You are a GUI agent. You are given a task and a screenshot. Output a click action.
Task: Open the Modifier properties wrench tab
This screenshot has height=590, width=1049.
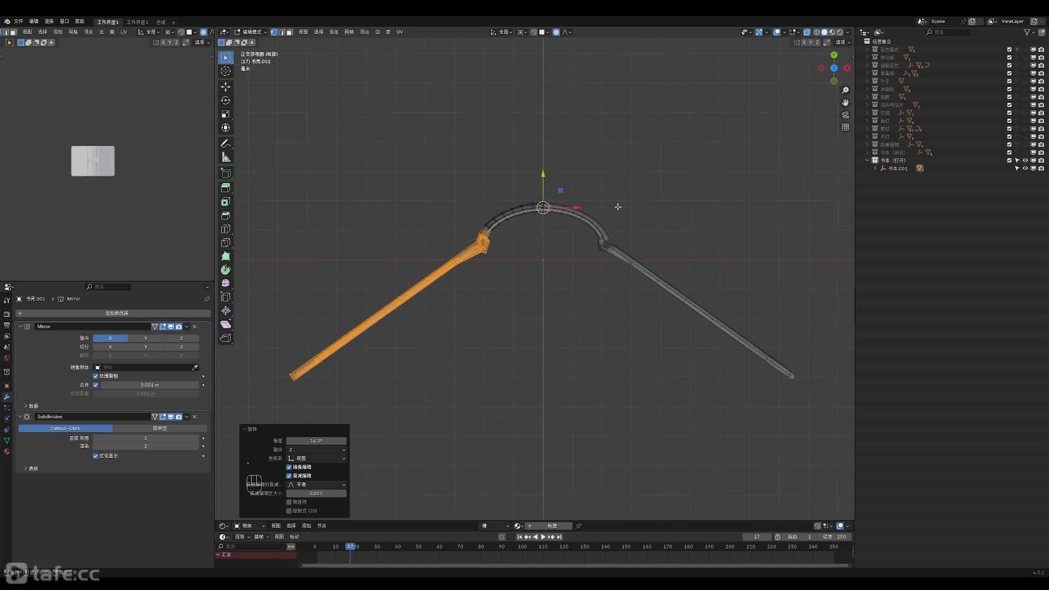point(7,397)
